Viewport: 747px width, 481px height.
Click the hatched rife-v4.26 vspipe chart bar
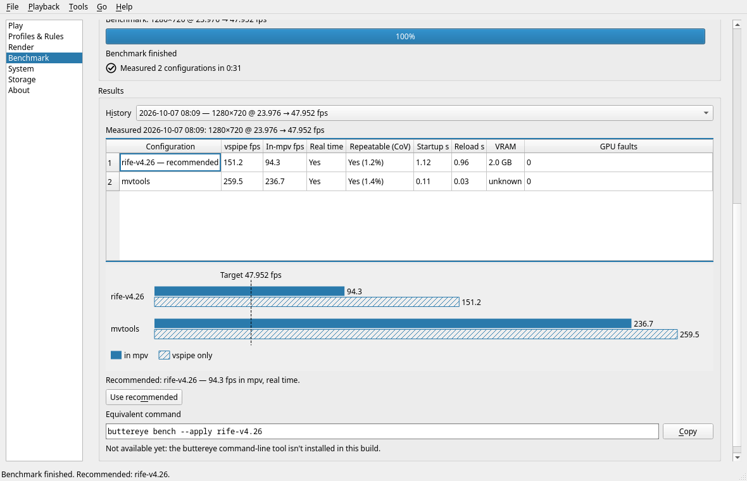point(307,302)
